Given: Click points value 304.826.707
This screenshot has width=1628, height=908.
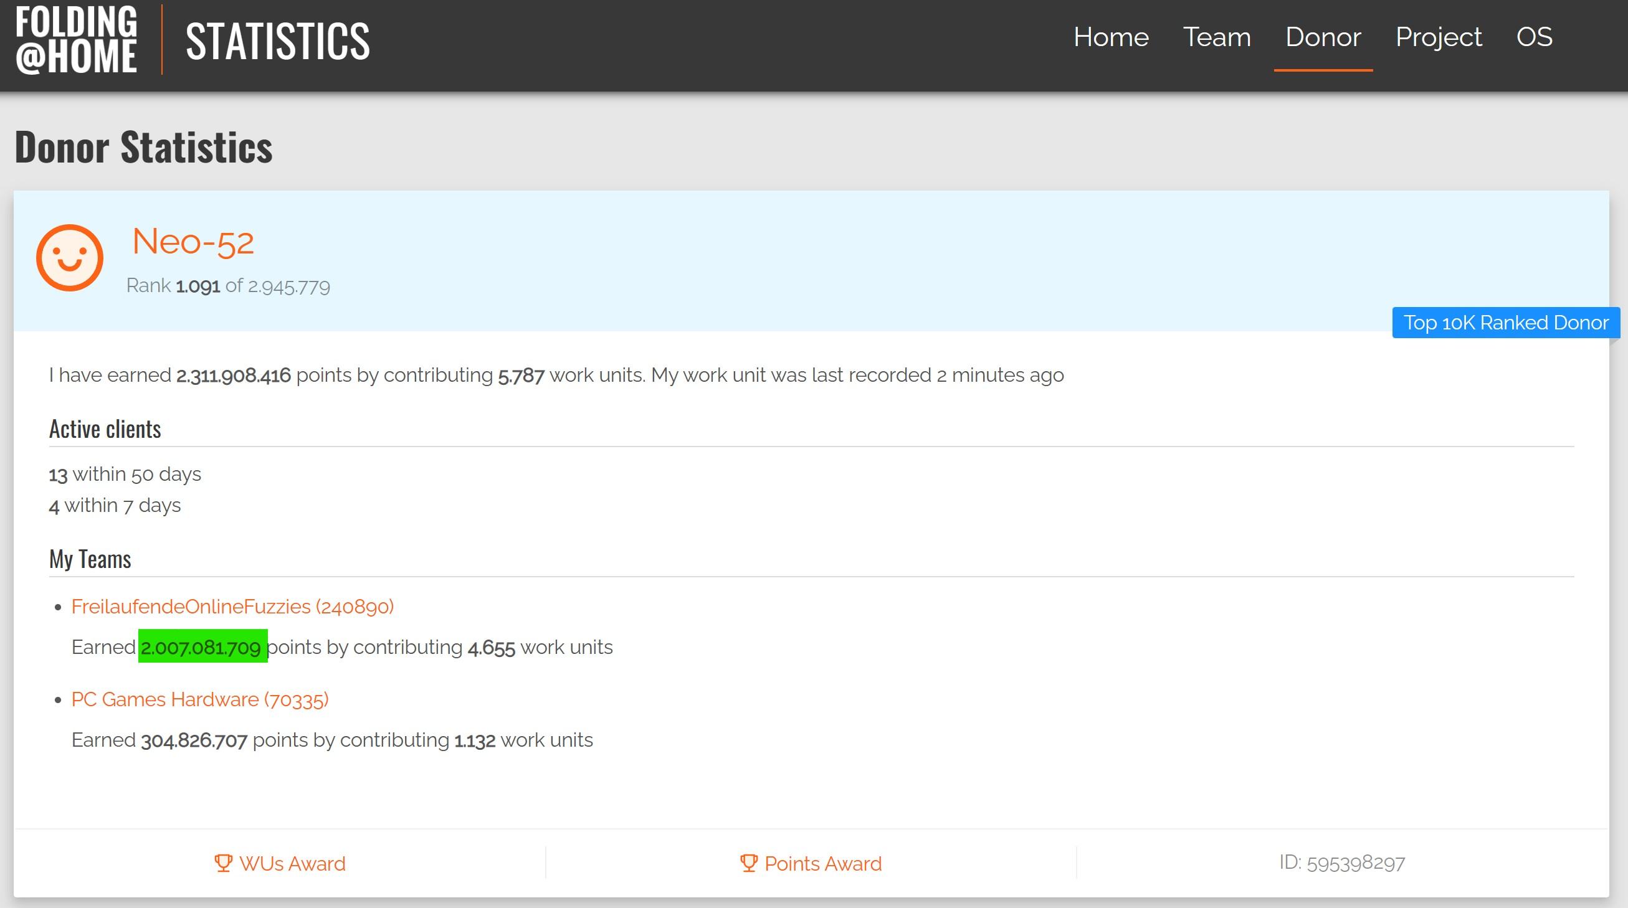Looking at the screenshot, I should 194,740.
